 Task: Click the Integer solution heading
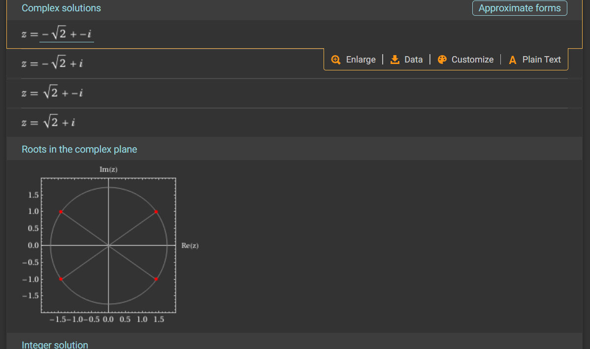point(55,345)
